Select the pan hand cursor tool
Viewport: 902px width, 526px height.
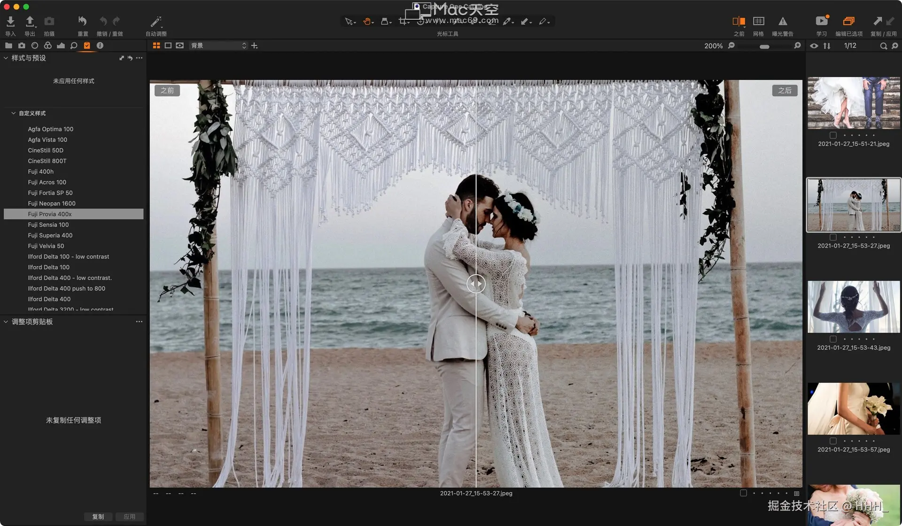(x=367, y=22)
